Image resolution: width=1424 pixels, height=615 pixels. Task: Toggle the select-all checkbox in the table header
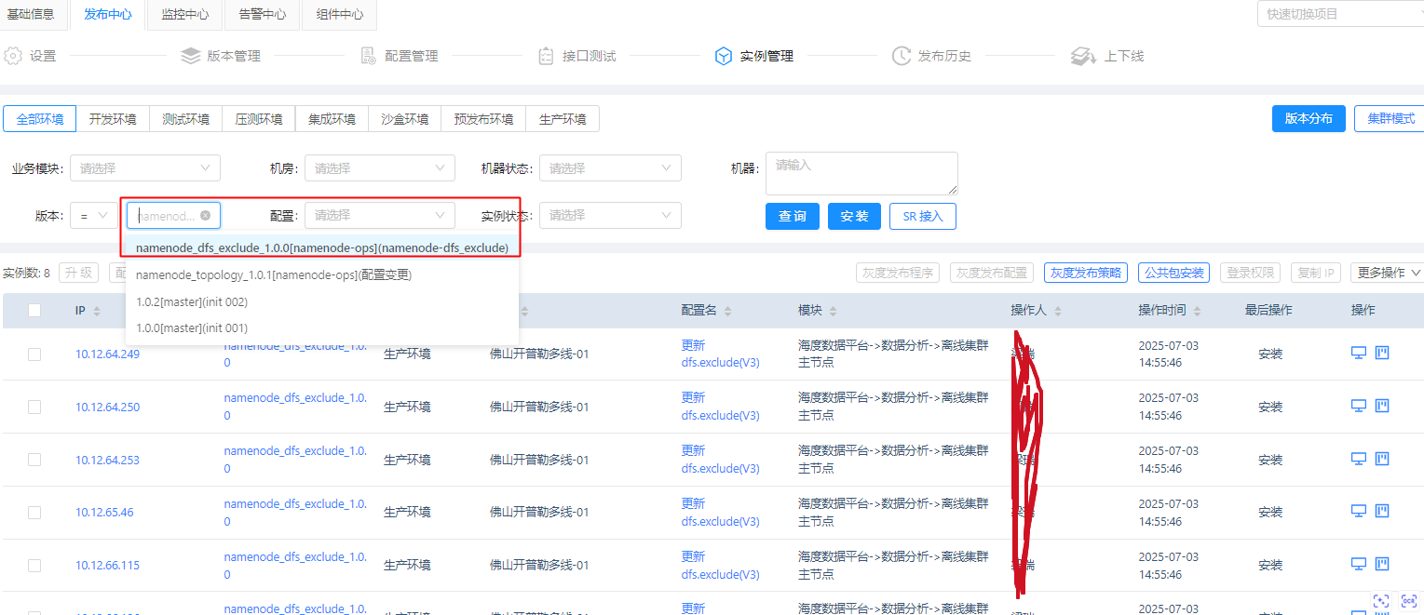point(34,311)
